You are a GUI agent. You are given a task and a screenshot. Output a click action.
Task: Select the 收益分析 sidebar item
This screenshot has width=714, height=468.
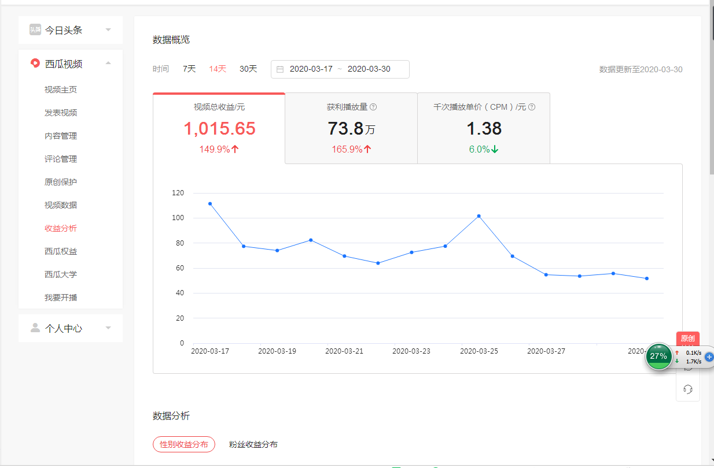[x=61, y=228]
